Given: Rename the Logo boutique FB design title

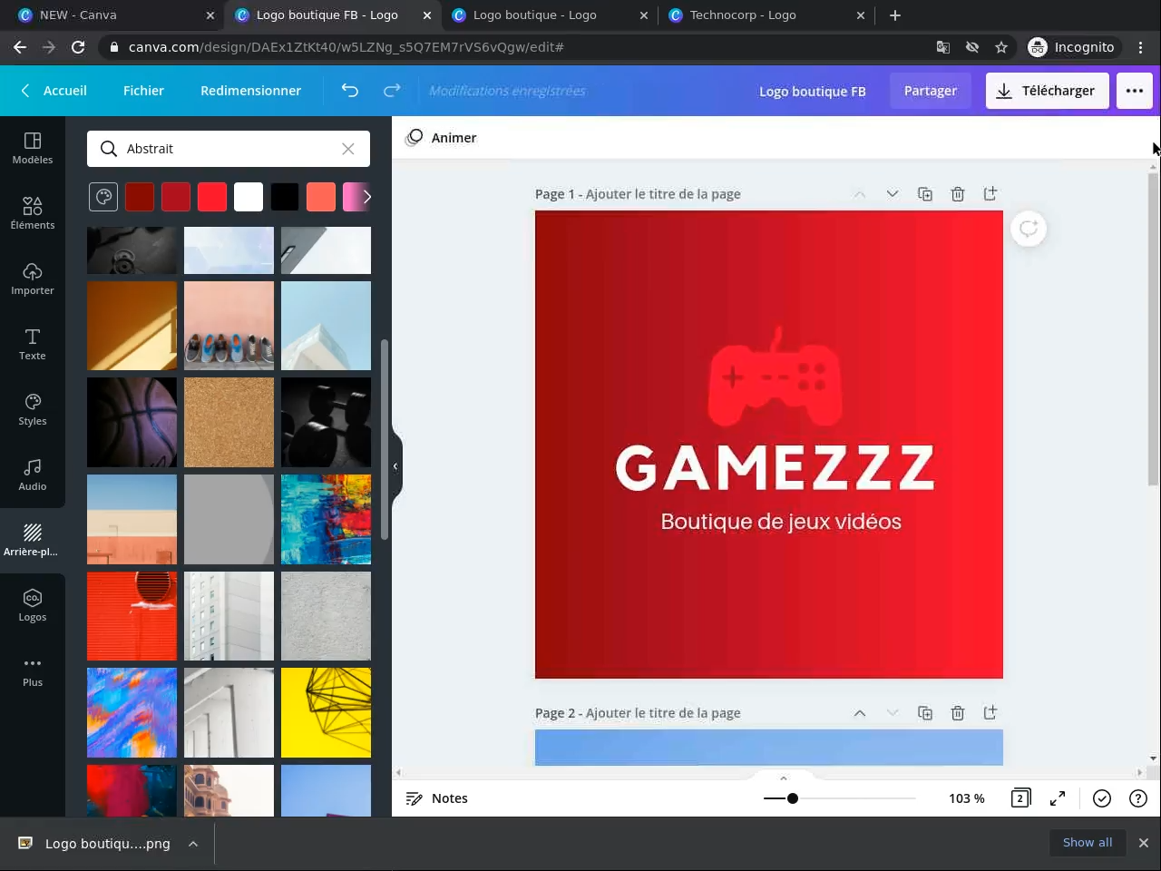Looking at the screenshot, I should [x=813, y=91].
